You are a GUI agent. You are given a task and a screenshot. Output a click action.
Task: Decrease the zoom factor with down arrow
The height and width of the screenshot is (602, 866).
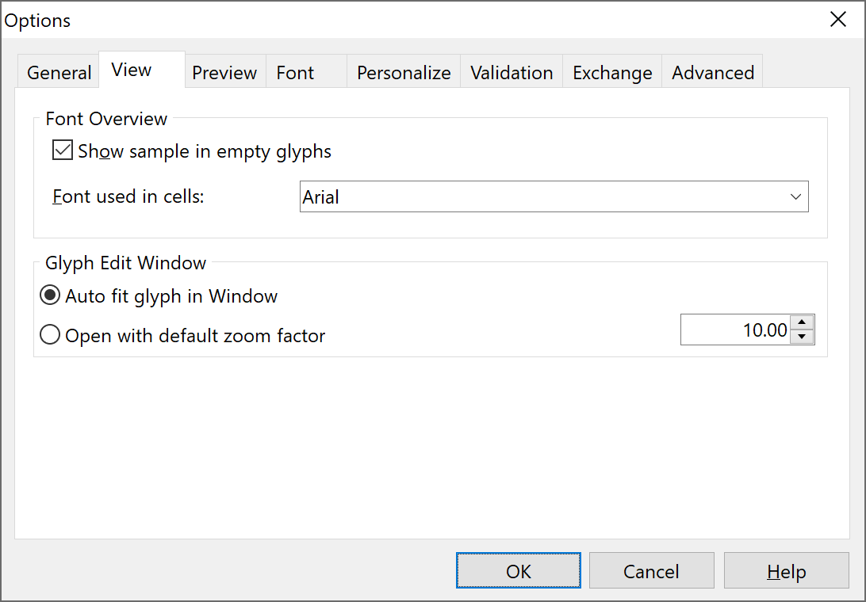802,337
